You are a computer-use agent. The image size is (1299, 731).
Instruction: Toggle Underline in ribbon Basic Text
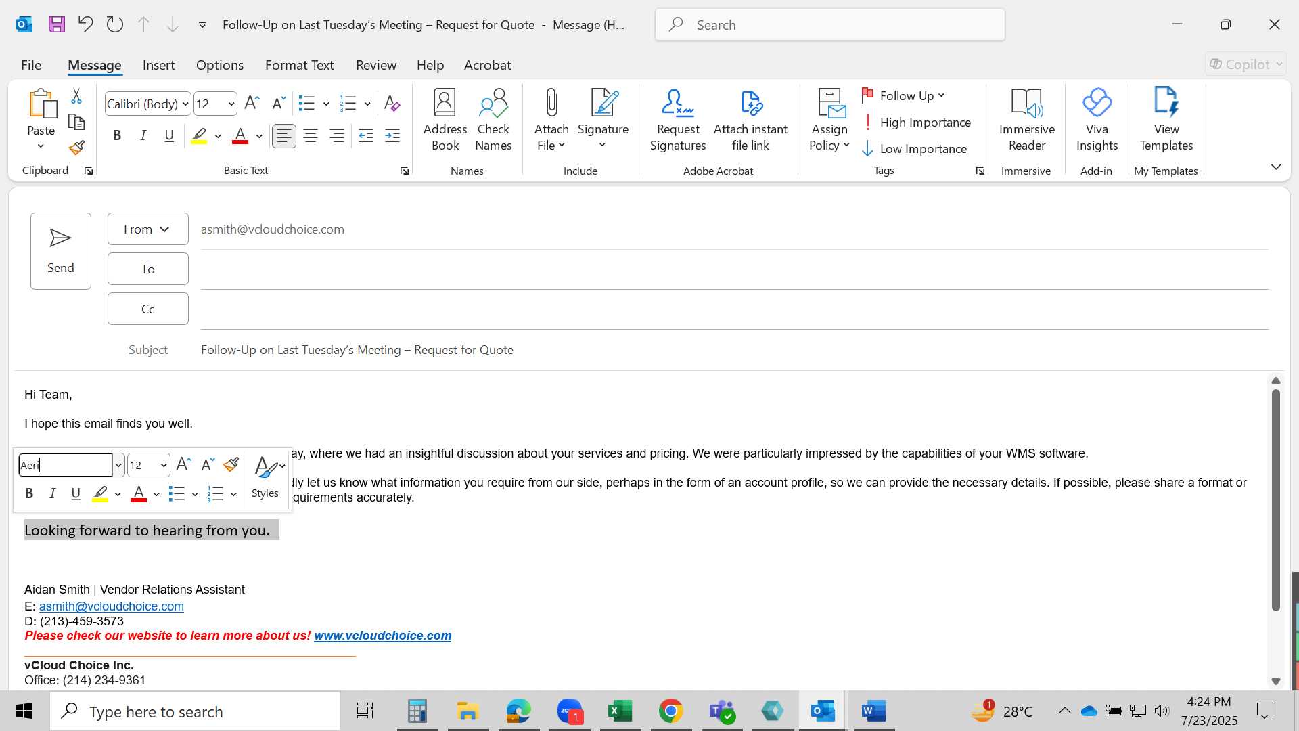pyautogui.click(x=169, y=136)
